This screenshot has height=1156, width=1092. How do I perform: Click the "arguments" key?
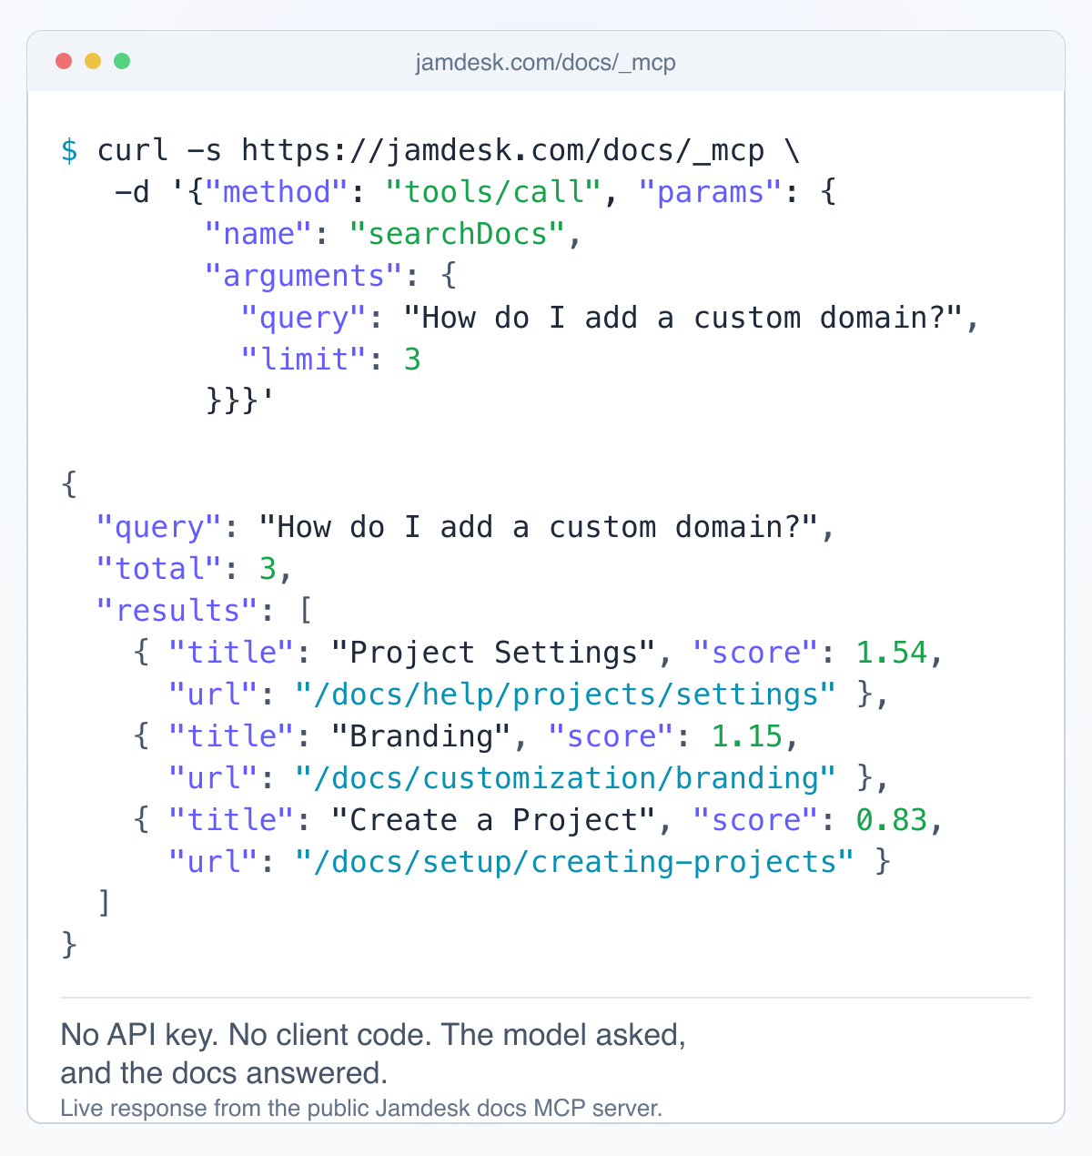[x=304, y=276]
